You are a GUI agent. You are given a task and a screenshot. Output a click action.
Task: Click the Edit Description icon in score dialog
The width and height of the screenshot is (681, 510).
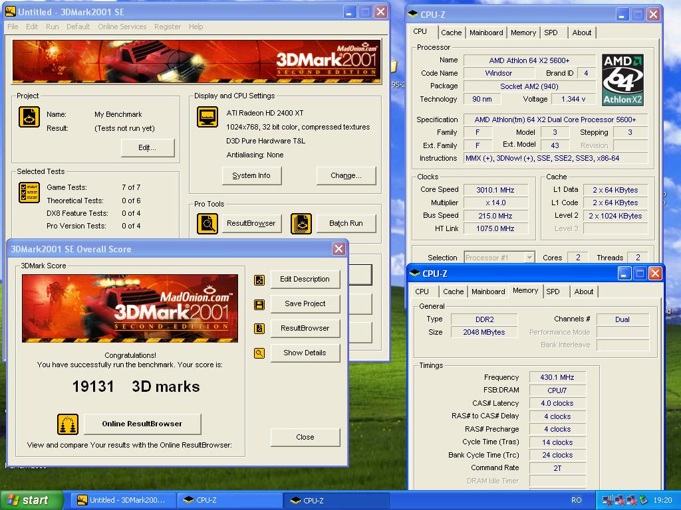click(259, 280)
